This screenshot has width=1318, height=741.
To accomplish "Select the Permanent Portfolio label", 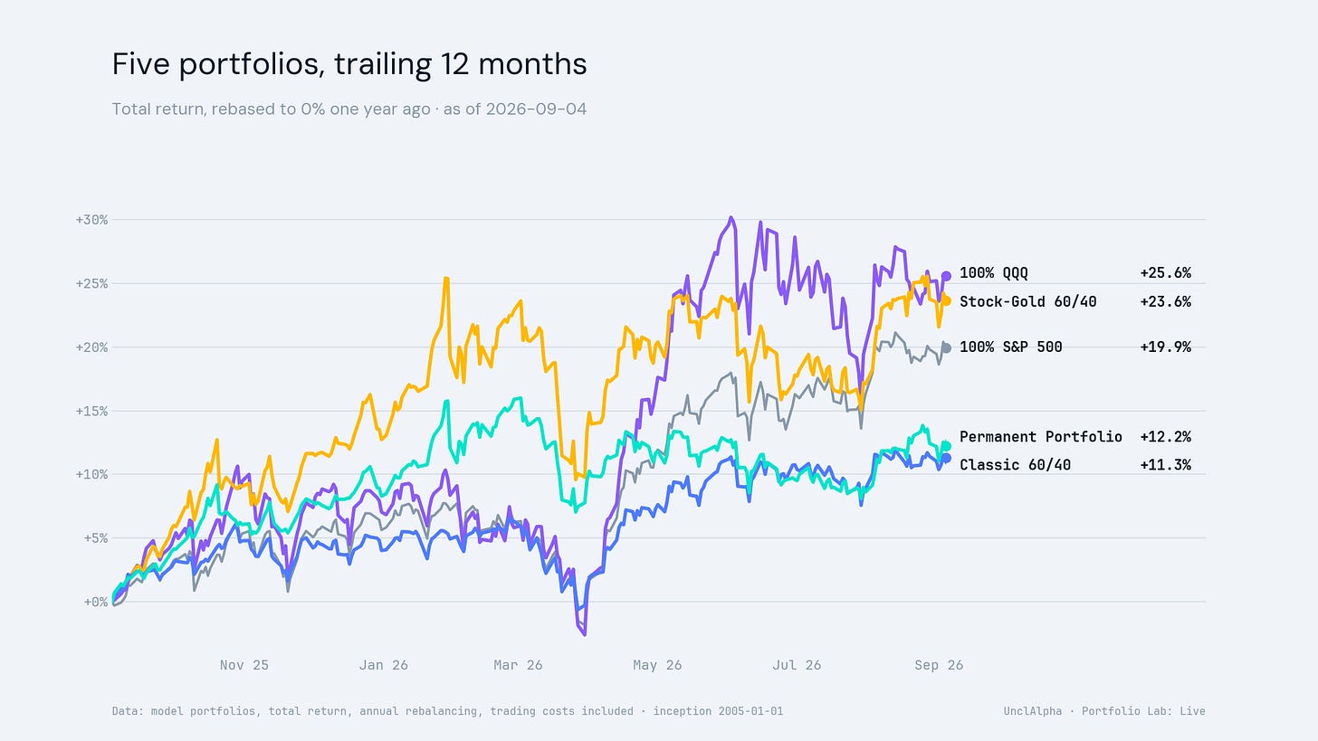I will tap(1041, 437).
